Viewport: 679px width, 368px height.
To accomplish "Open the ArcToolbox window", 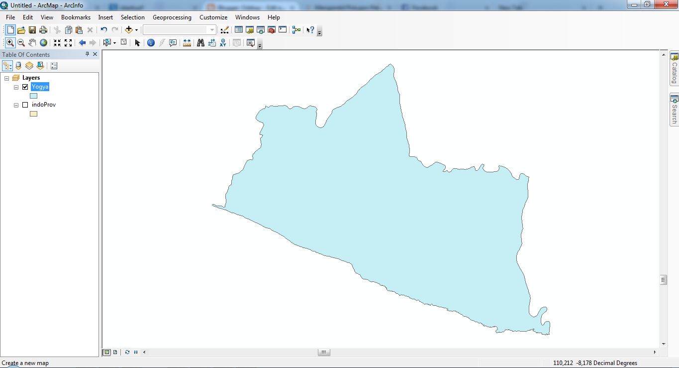I will [x=271, y=29].
